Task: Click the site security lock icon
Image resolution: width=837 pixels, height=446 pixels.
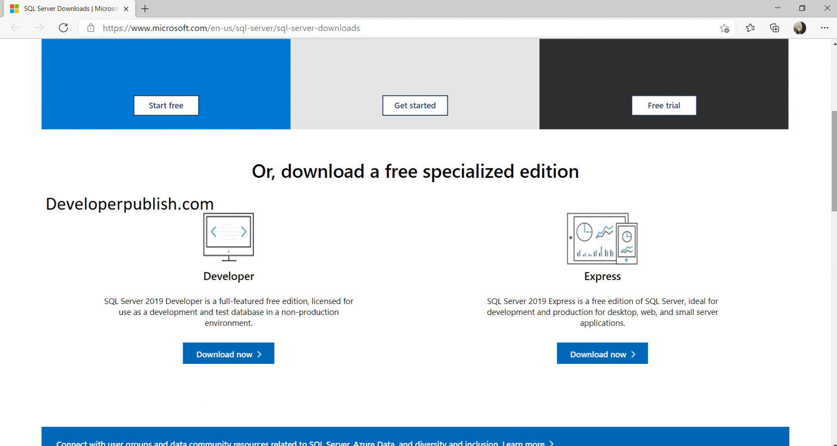Action: click(90, 28)
